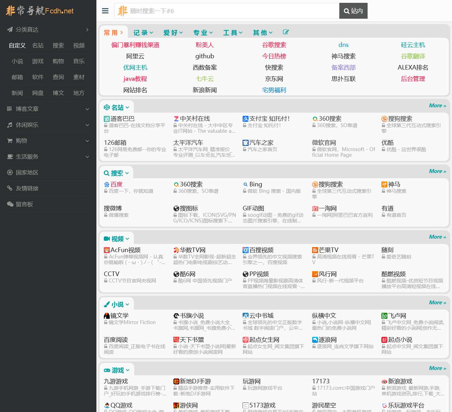Open the 专业 tab dropdown
The height and width of the screenshot is (412, 452).
click(203, 32)
